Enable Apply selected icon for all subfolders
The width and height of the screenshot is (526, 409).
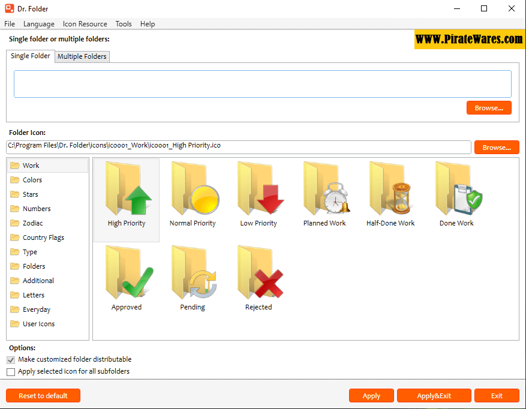[11, 372]
